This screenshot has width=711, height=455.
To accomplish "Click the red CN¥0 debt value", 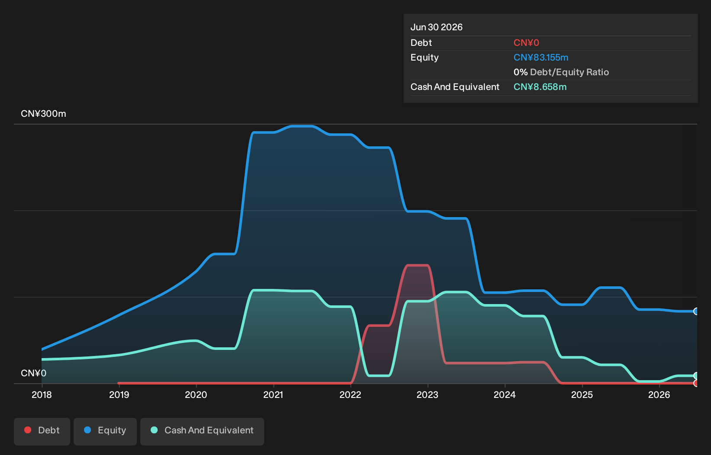I will 526,43.
